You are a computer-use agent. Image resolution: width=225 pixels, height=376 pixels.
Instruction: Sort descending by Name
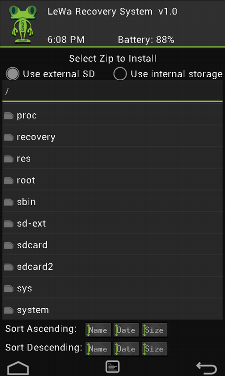pyautogui.click(x=98, y=349)
